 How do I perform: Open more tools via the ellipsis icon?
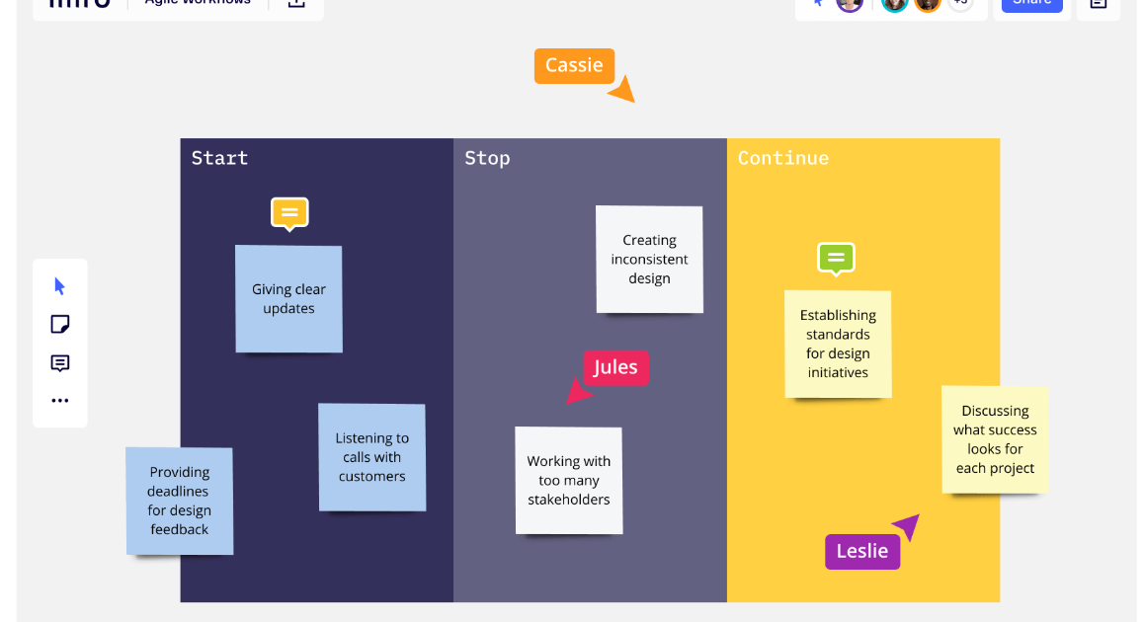tap(60, 400)
